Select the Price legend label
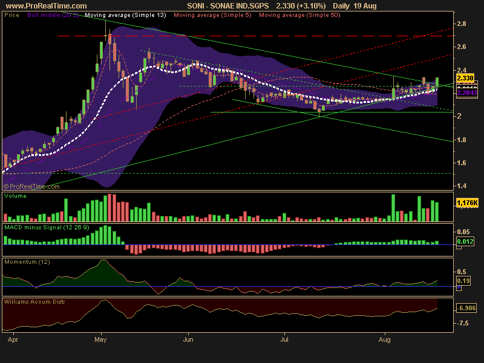This screenshot has width=484, height=363. coord(12,15)
